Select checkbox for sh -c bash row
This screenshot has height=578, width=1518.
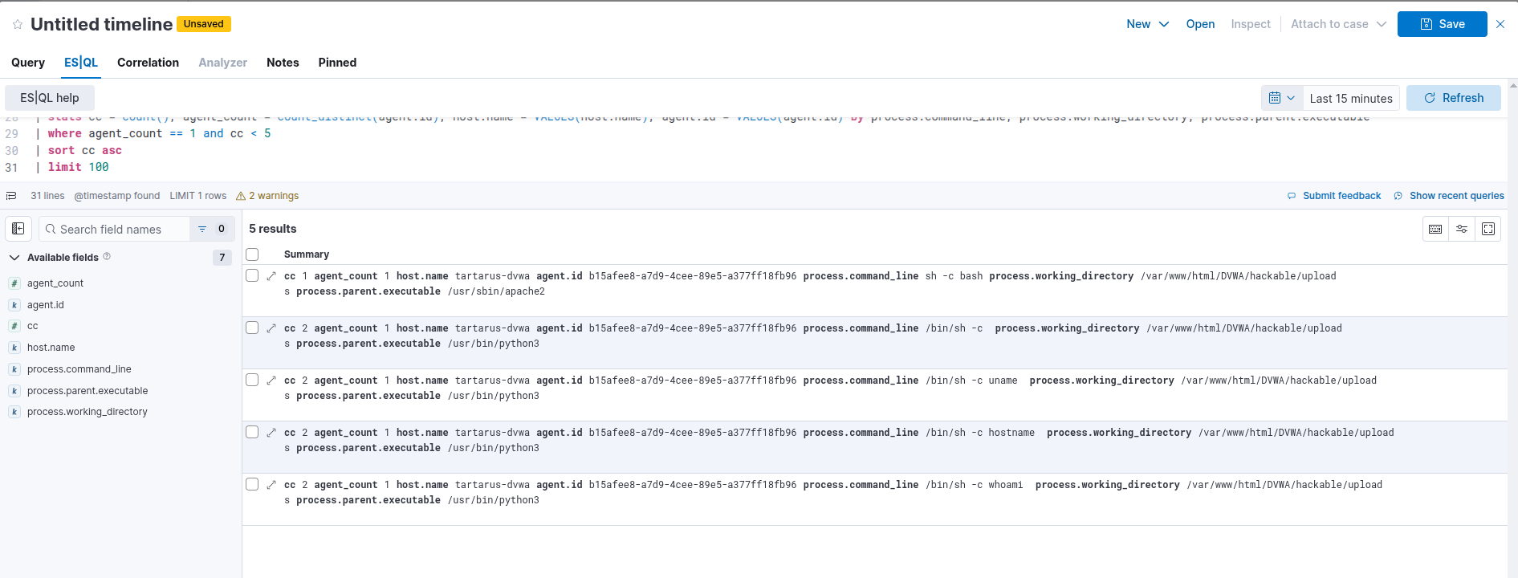click(252, 276)
